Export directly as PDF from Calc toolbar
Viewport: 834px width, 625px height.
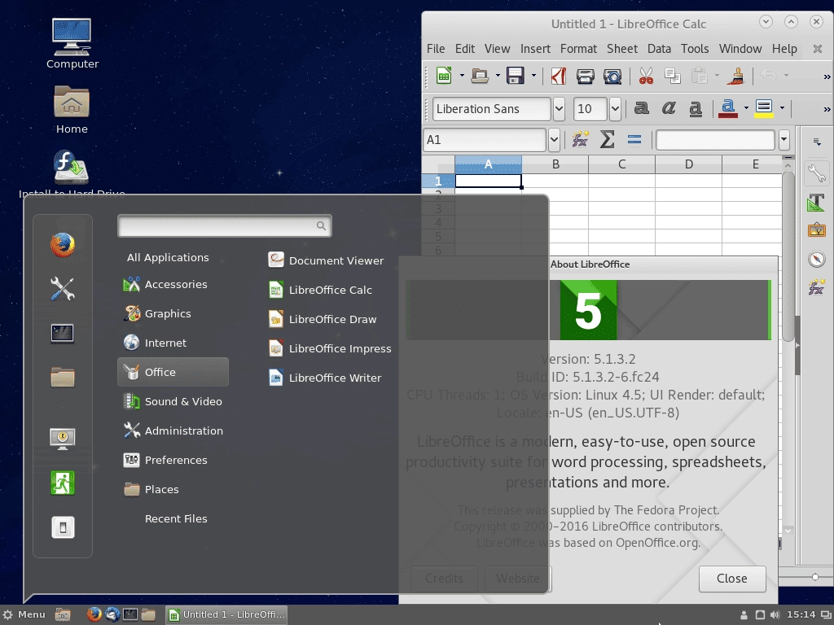point(558,76)
